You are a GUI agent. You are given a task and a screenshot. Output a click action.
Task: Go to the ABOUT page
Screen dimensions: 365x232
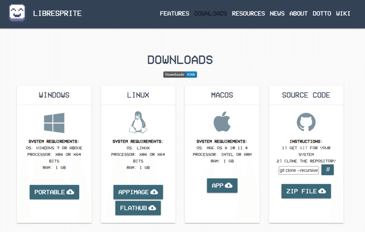click(298, 14)
